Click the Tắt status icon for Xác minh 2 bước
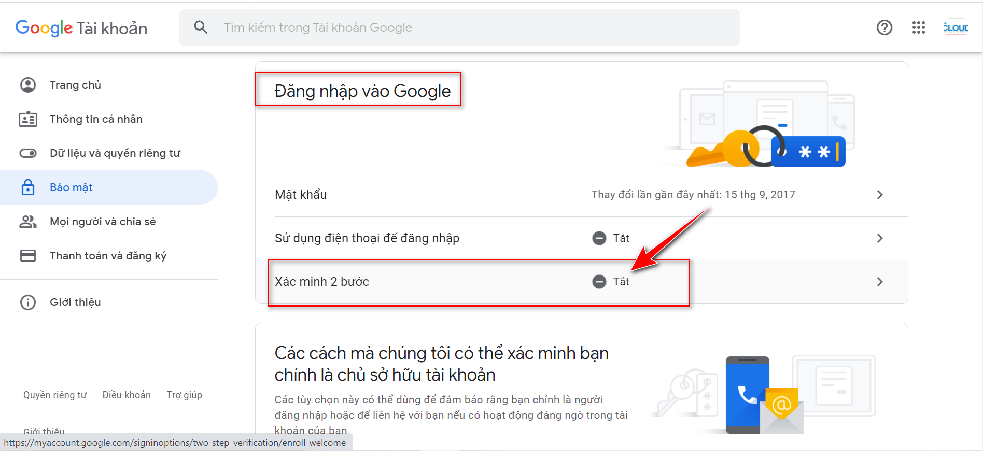 tap(599, 282)
